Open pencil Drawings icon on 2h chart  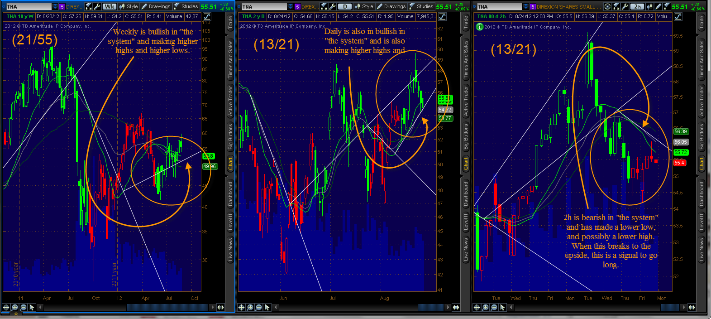pyautogui.click(x=658, y=6)
